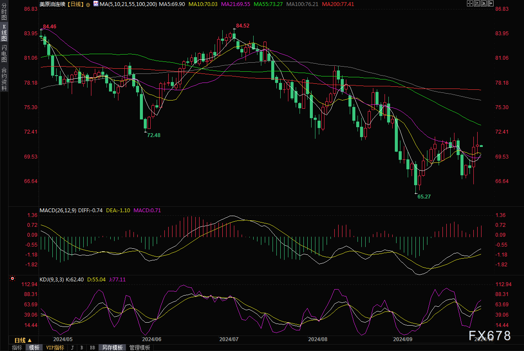
Task: Click the 2024/06 date label on timeline
Action: click(151, 339)
